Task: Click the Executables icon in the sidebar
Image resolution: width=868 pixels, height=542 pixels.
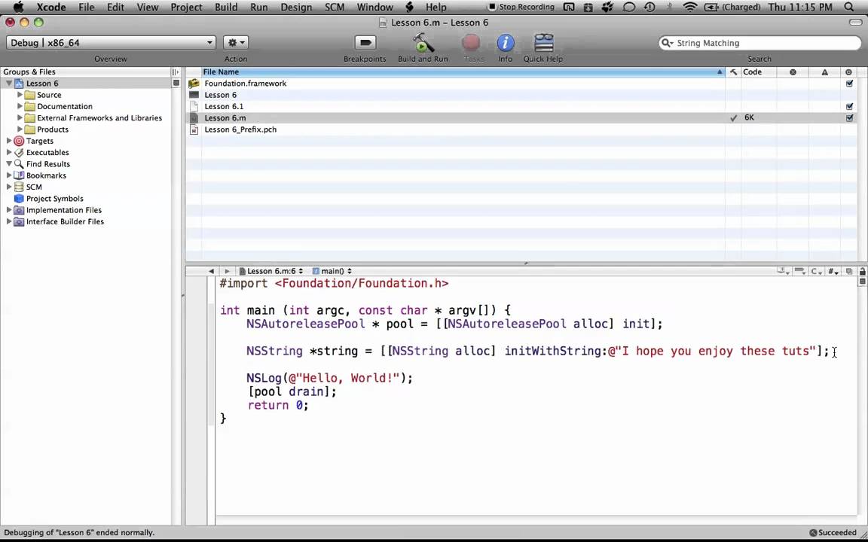Action: (19, 153)
